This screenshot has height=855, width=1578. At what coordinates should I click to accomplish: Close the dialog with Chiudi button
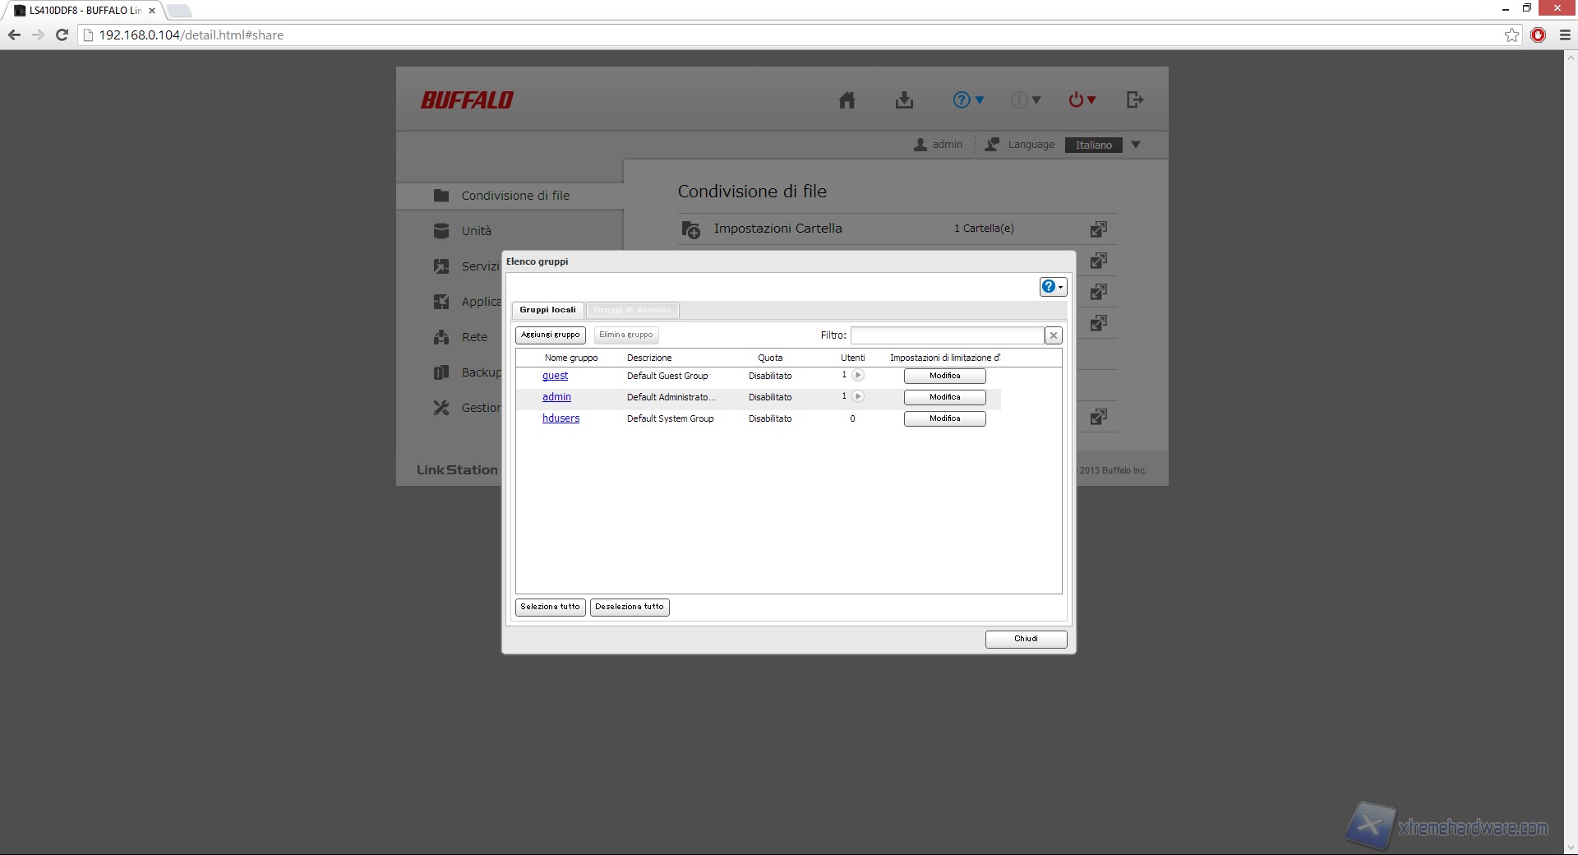point(1026,639)
